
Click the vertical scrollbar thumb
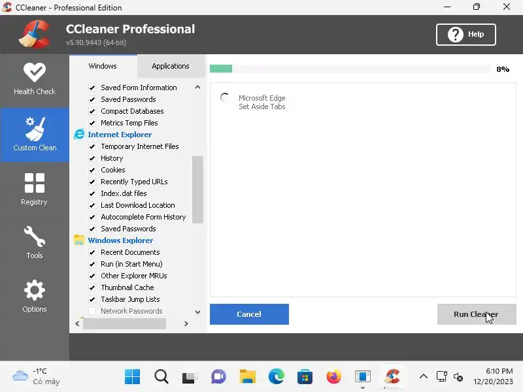coord(197,189)
